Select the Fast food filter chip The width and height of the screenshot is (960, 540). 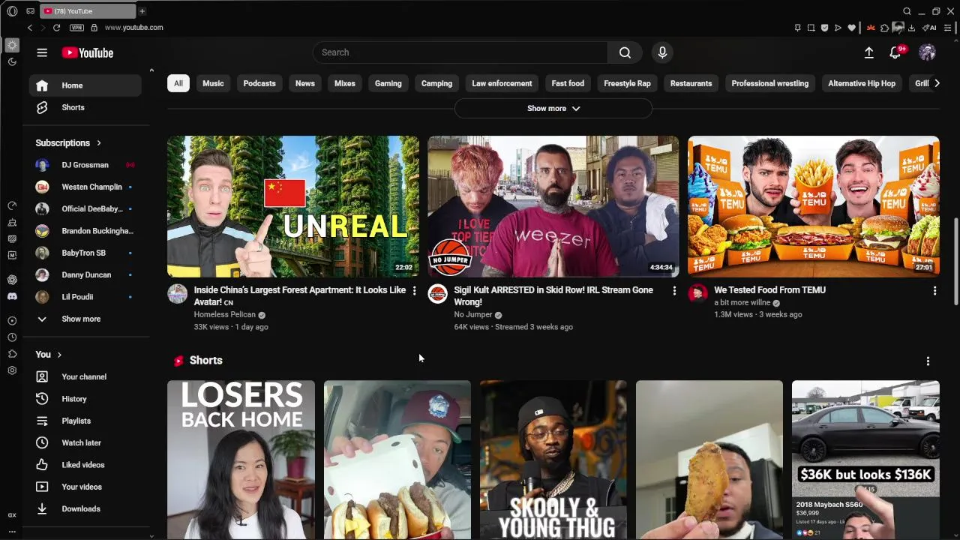coord(568,83)
